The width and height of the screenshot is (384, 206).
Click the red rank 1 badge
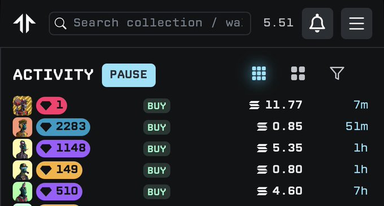51,106
